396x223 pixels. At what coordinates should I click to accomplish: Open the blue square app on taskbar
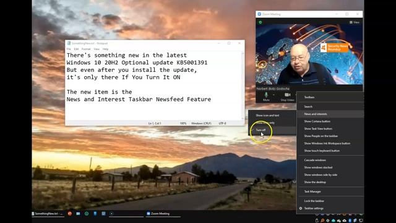103,214
